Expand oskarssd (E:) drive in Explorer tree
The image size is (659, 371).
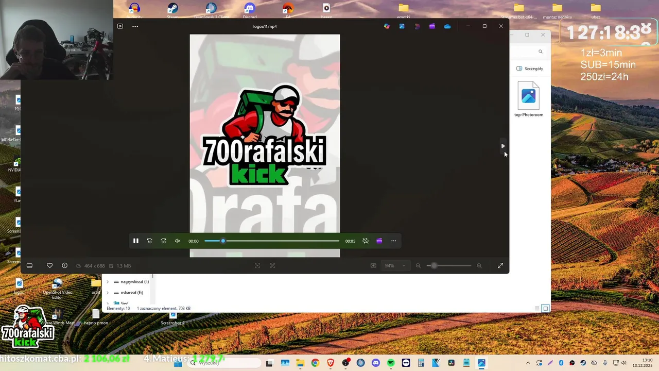[x=108, y=293]
